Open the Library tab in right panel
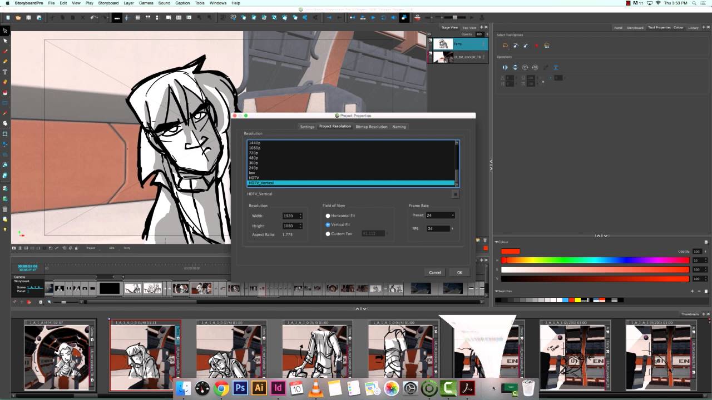 click(x=693, y=27)
